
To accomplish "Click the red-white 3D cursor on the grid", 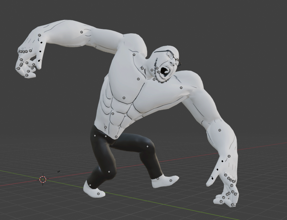I will [43, 179].
